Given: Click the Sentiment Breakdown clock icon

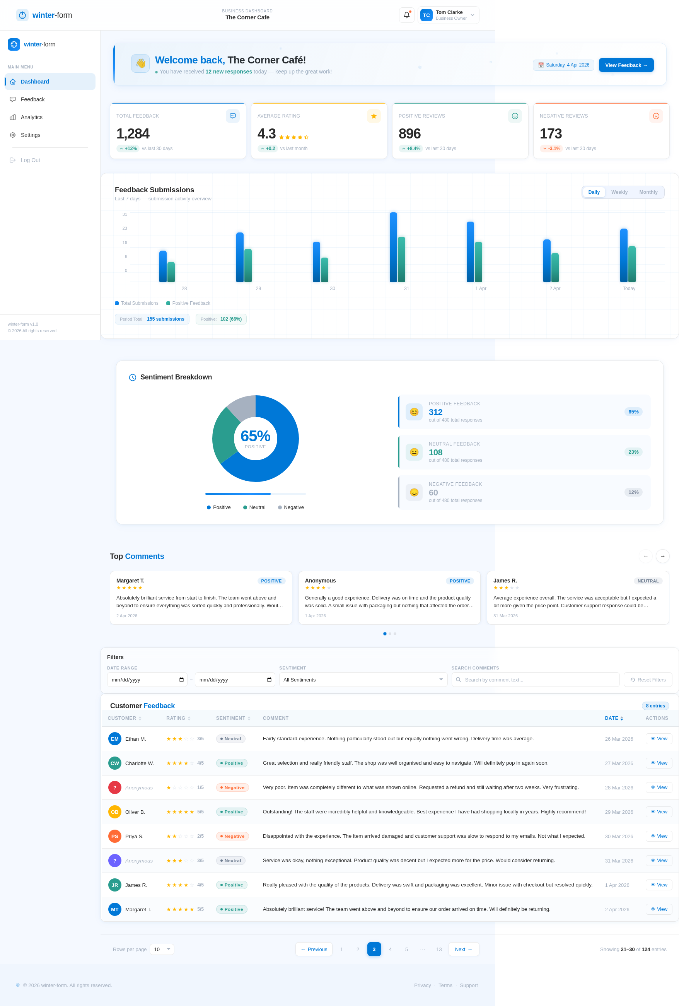Looking at the screenshot, I should coord(132,377).
